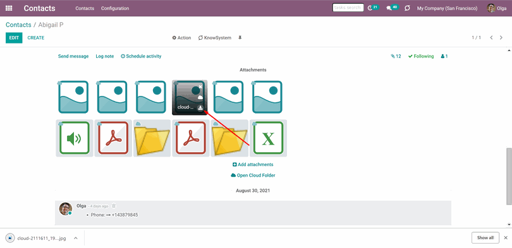Click the scrollbar down arrow
This screenshot has width=512, height=248.
[508, 224]
